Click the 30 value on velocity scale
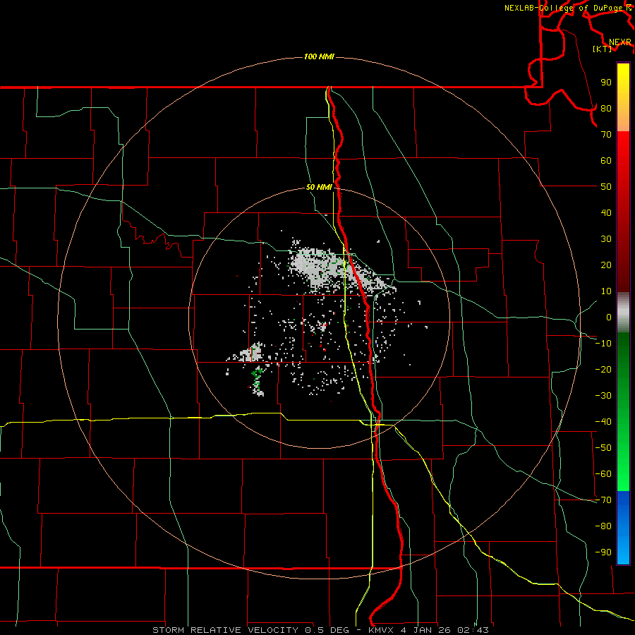Screen dimensions: 635x635 [606, 239]
